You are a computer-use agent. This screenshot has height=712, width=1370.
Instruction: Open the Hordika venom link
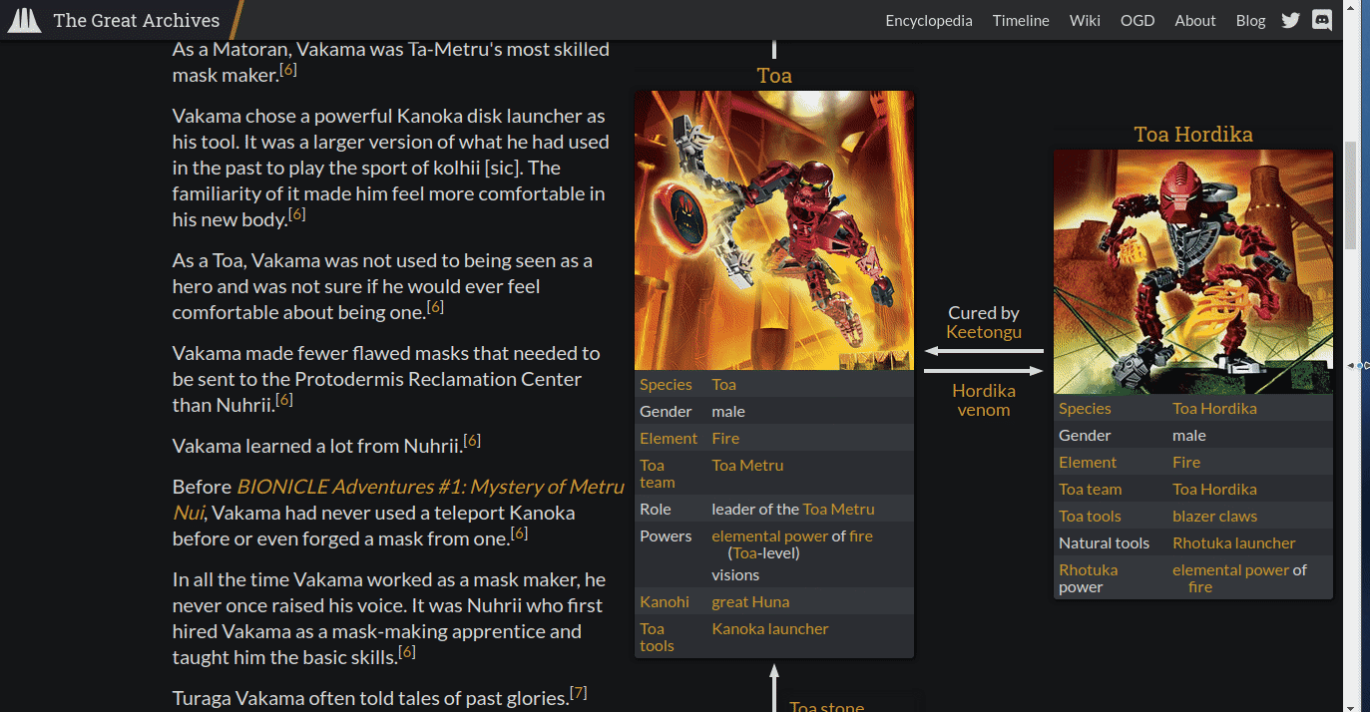984,400
